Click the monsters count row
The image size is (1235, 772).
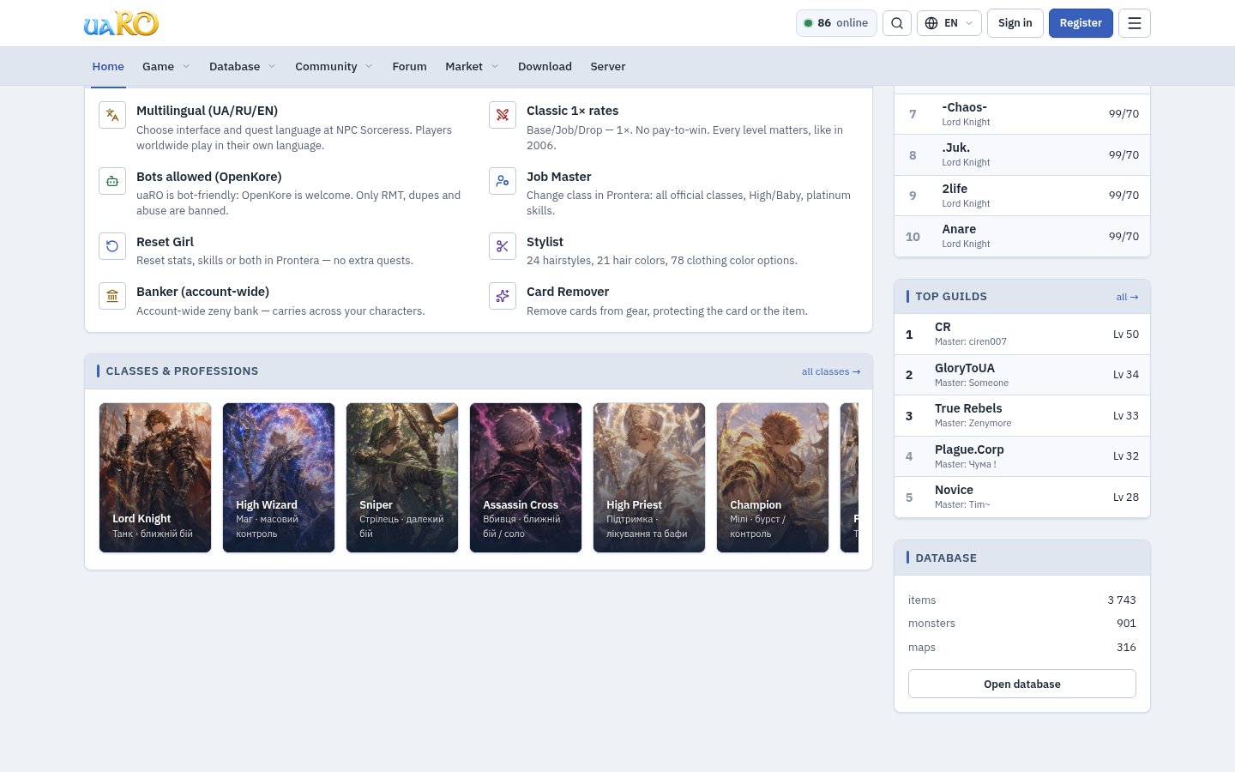1022,624
